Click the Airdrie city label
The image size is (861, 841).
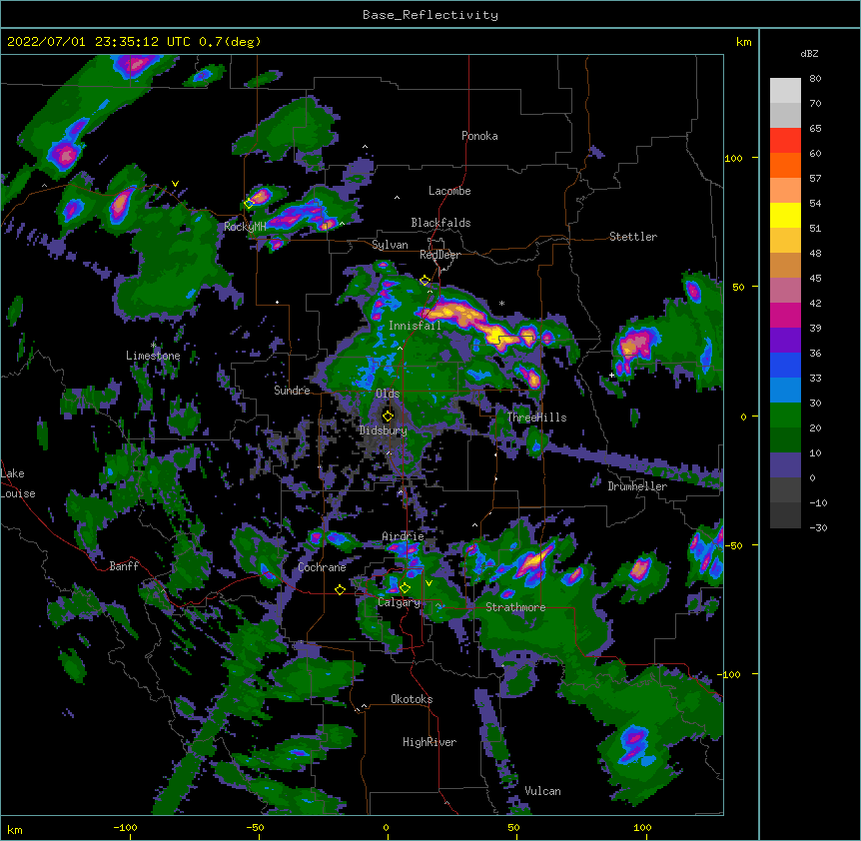point(404,536)
